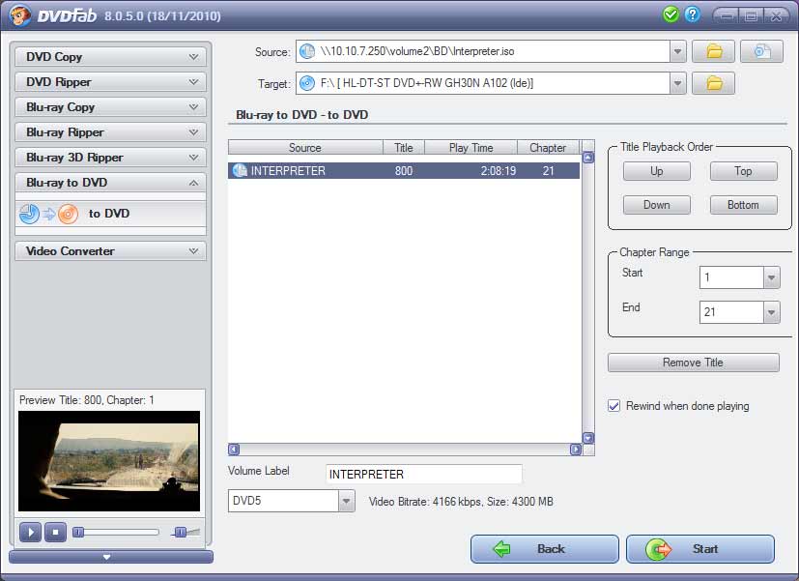Move title Up in playback order
This screenshot has width=799, height=581.
(656, 171)
